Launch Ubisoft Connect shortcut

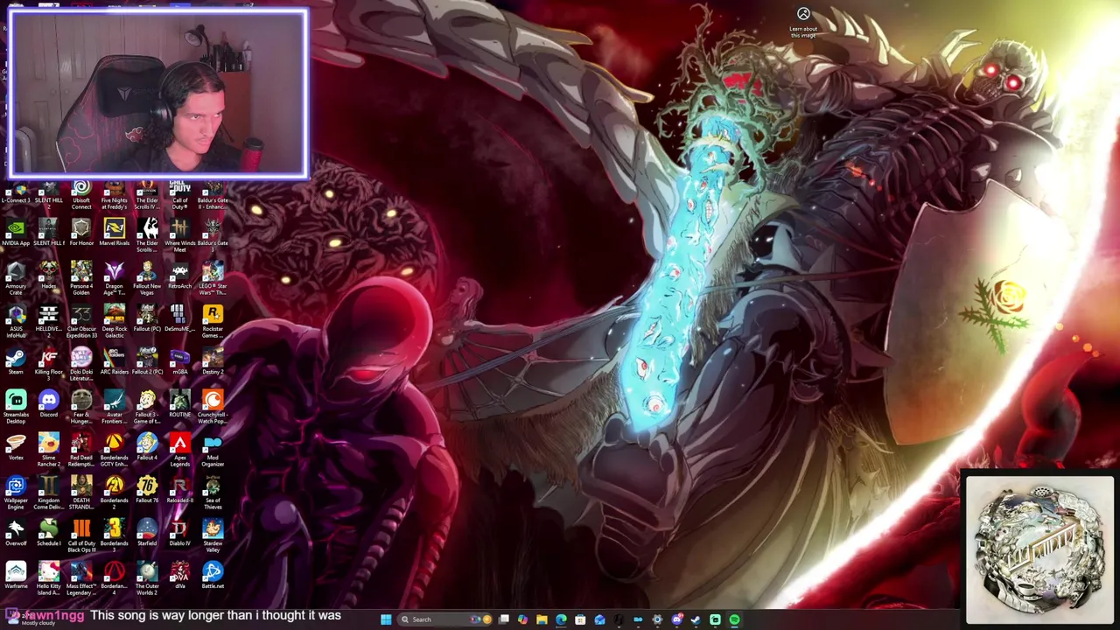point(81,195)
